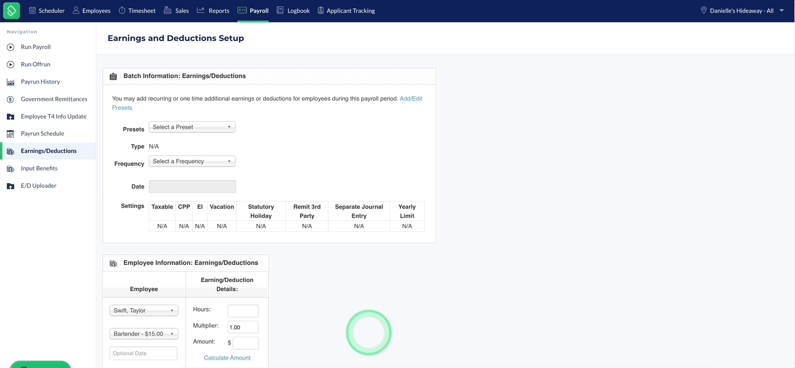Click the Run Payroll play icon
795x368 pixels.
[10, 47]
